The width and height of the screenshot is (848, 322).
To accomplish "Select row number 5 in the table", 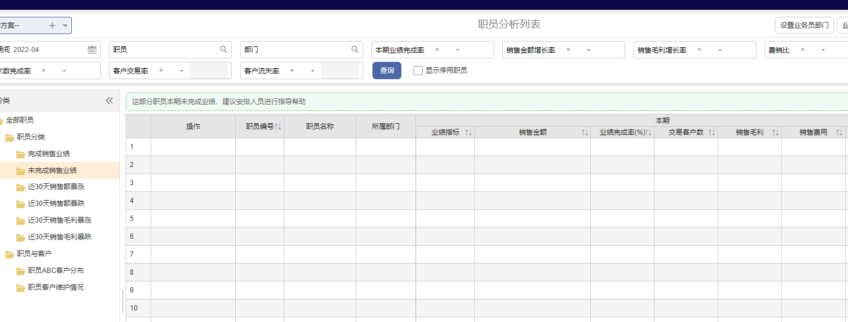I will pos(138,219).
